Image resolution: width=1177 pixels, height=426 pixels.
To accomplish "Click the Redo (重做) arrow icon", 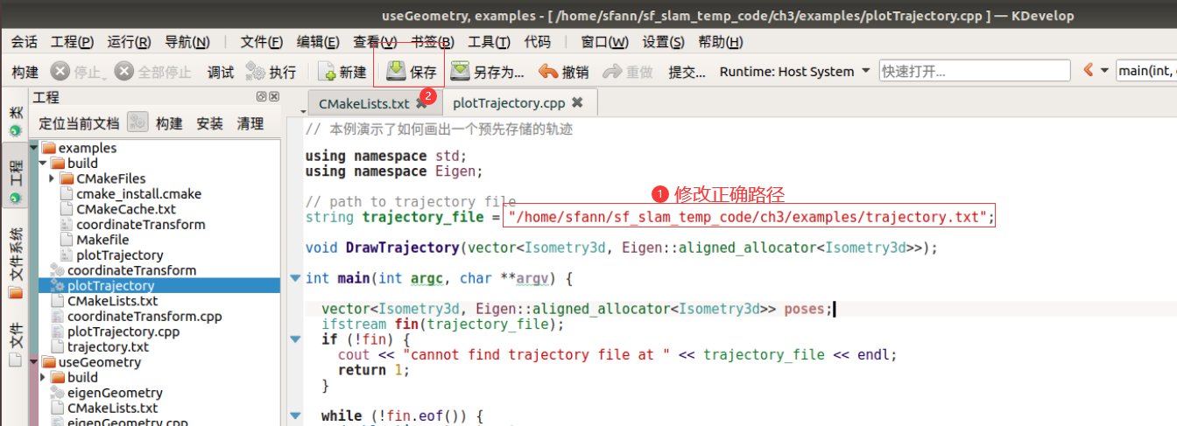I will point(613,72).
